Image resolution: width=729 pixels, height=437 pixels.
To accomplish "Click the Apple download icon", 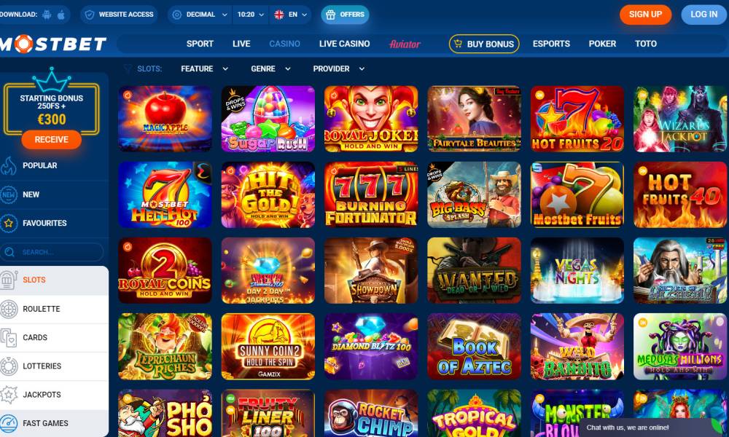I will click(61, 15).
